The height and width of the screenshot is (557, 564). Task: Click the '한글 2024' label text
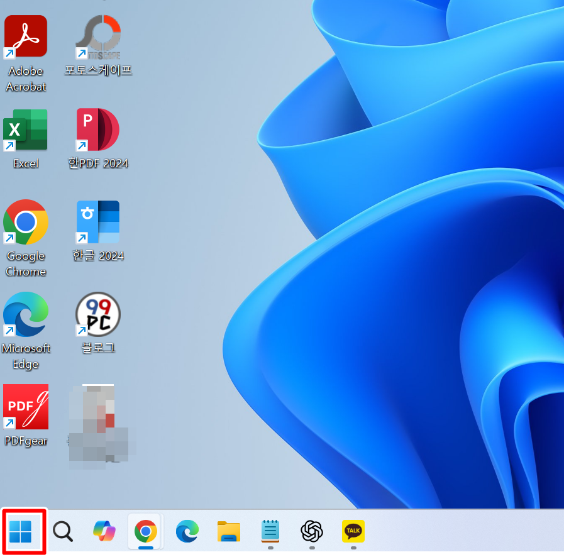click(98, 256)
